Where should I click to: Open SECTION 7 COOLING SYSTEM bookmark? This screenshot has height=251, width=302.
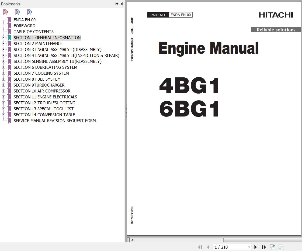tap(41, 73)
